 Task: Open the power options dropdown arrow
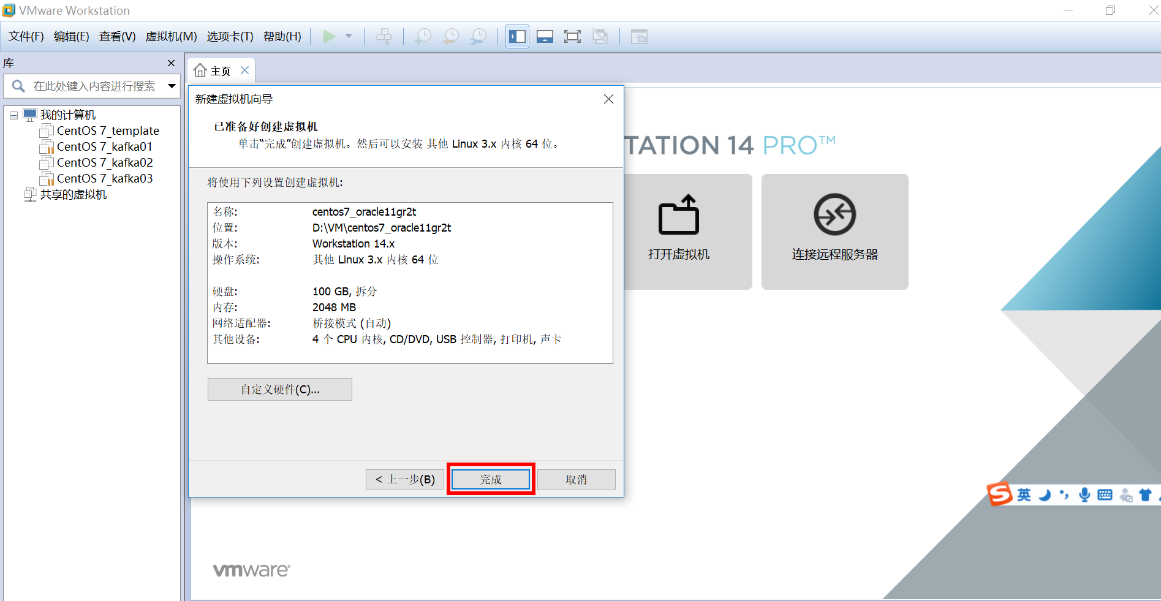pos(349,37)
